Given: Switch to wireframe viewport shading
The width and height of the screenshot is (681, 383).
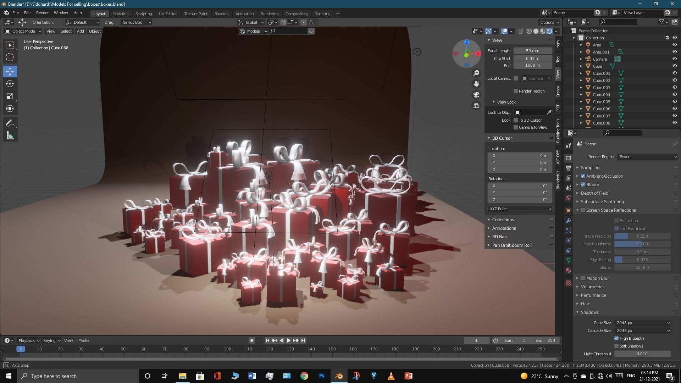Looking at the screenshot, I should coord(529,31).
